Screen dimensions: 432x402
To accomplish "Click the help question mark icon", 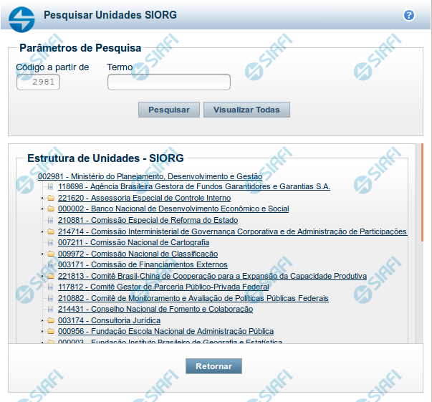I will tap(409, 15).
